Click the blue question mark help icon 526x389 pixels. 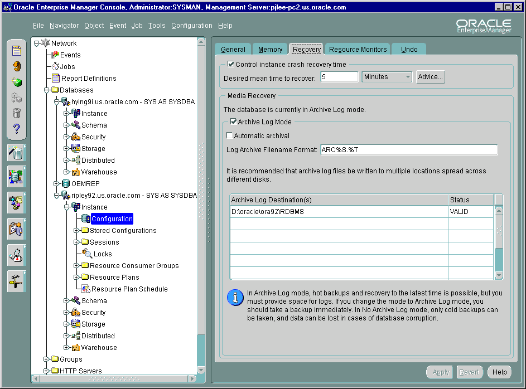17,129
